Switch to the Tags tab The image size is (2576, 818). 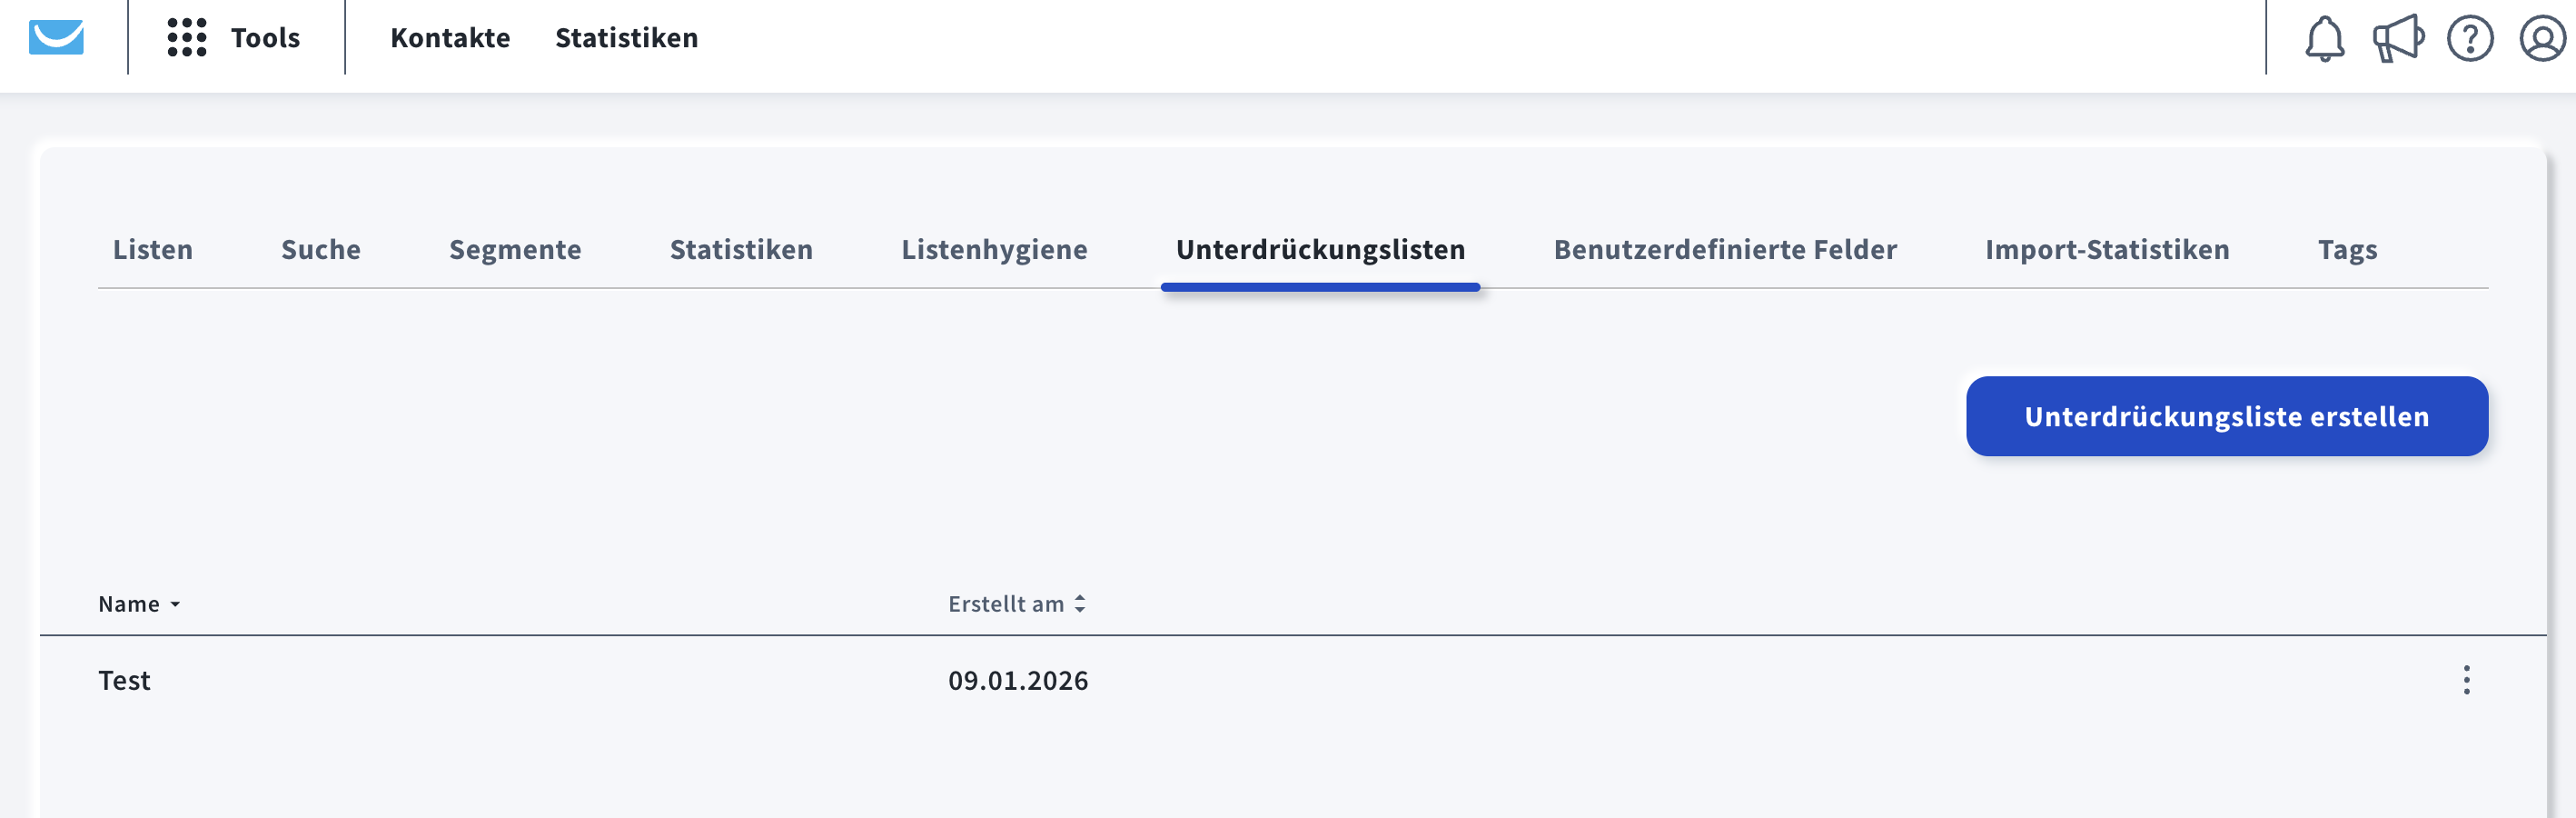click(x=2347, y=249)
